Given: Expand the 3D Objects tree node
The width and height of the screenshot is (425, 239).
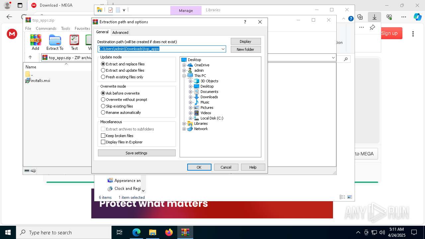Looking at the screenshot, I should click(191, 81).
